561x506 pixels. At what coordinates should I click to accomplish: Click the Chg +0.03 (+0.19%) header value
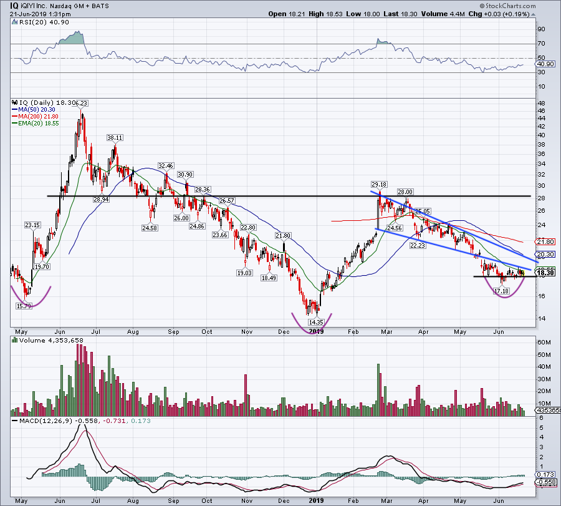pyautogui.click(x=499, y=14)
